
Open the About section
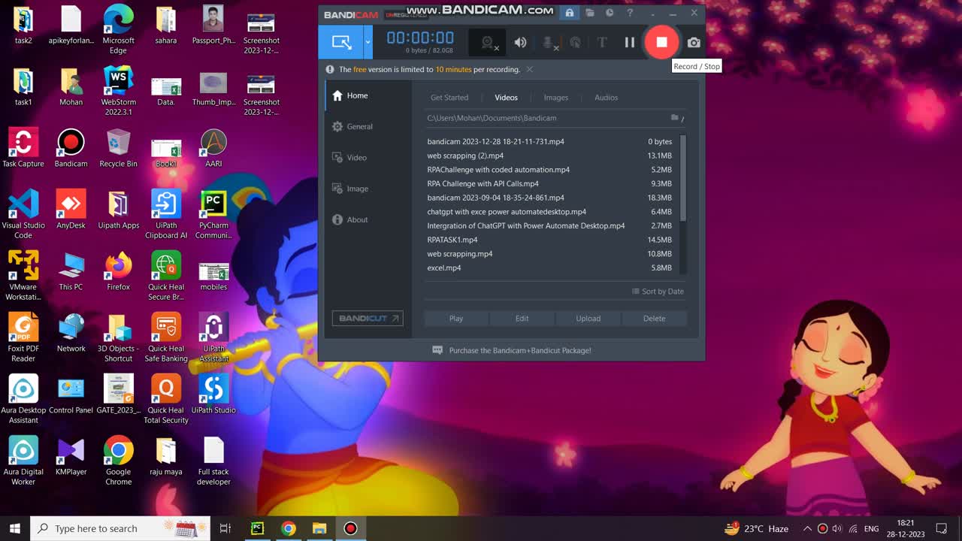point(366,219)
